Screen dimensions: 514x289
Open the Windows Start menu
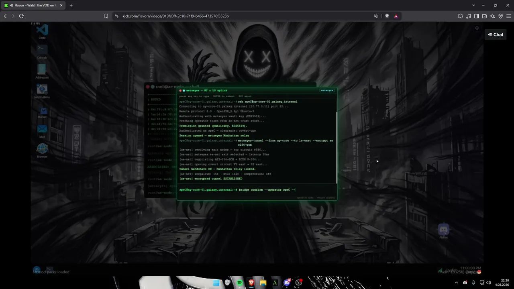pyautogui.click(x=216, y=283)
